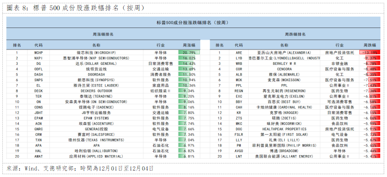The height and width of the screenshot is (177, 387).
Task: Click the 周跌幅 column header
Action: [370, 45]
